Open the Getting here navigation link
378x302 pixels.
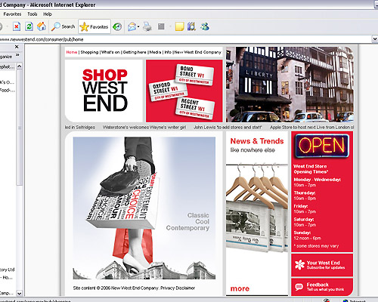coord(135,52)
